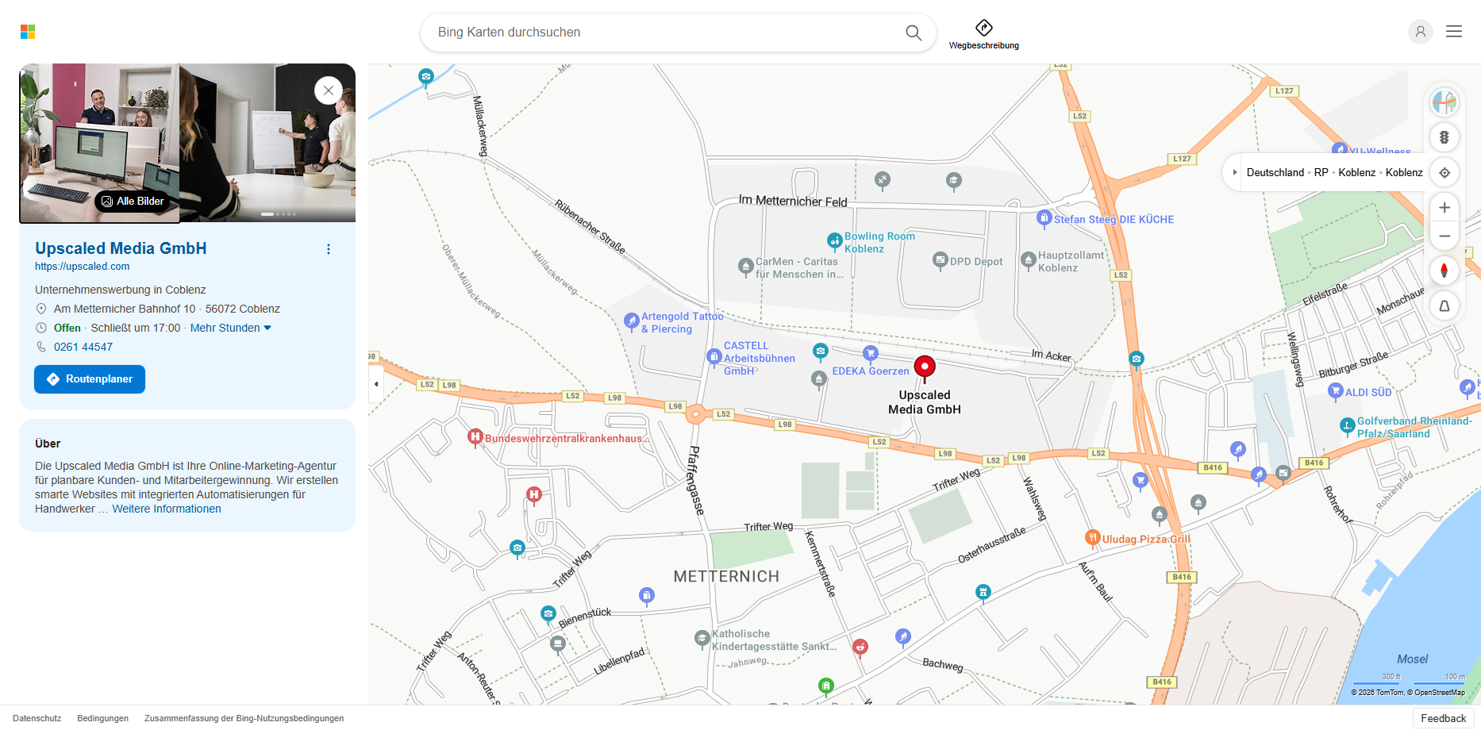Select the Hauptzollamt Koblenz marker
This screenshot has width=1481, height=730.
tap(1029, 260)
